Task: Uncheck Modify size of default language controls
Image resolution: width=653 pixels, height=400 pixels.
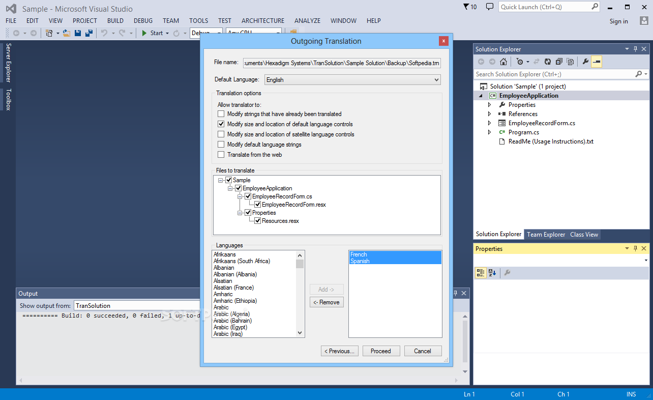Action: pos(221,124)
